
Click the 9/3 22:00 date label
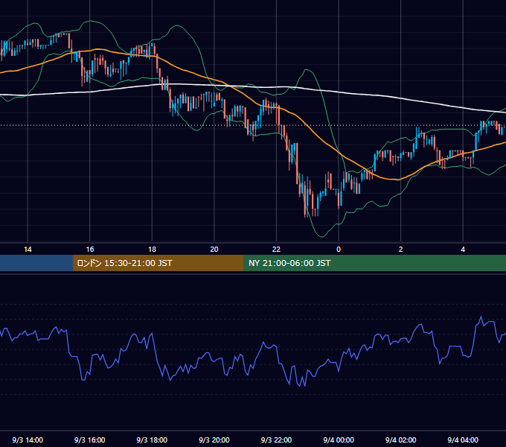click(x=276, y=440)
